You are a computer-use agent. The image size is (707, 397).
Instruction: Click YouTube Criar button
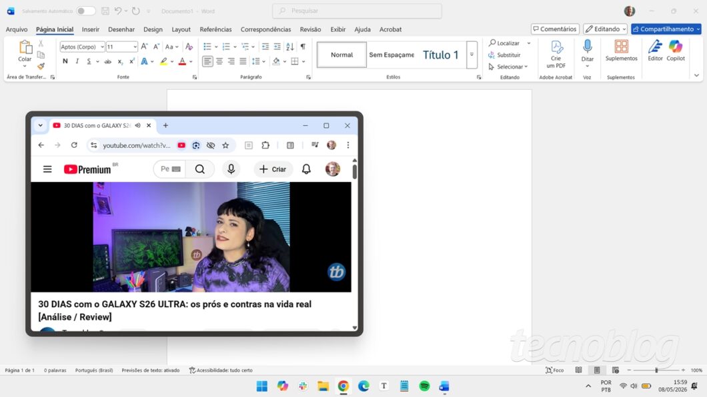[x=273, y=169]
